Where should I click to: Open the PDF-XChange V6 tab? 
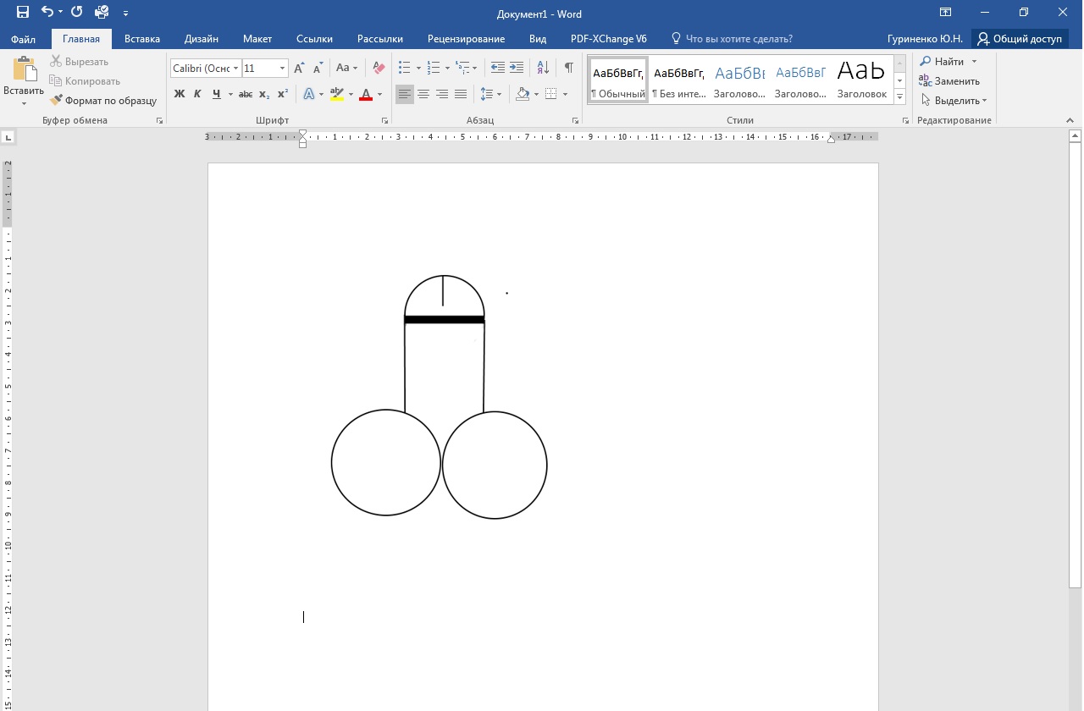pyautogui.click(x=609, y=39)
